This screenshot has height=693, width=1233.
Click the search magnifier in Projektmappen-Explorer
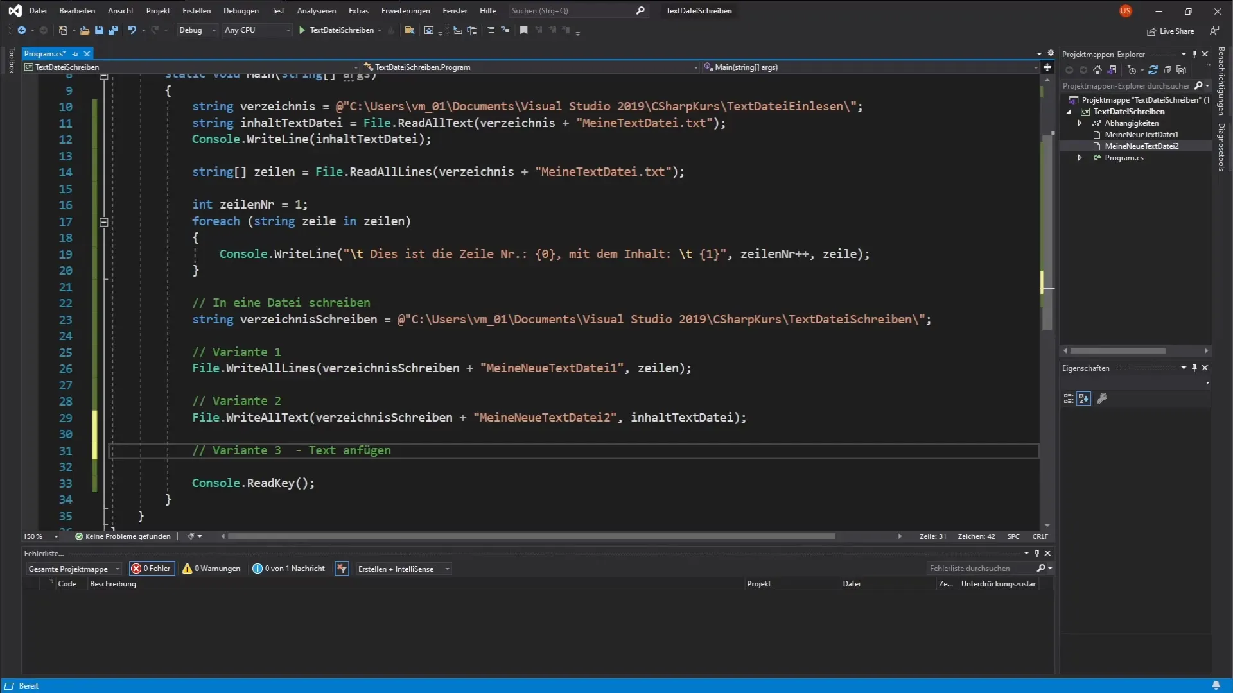click(x=1198, y=85)
